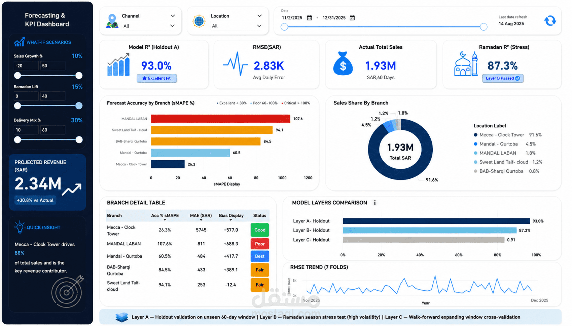This screenshot has width=572, height=326.
Task: Click the Channel map pin icon
Action: [112, 21]
